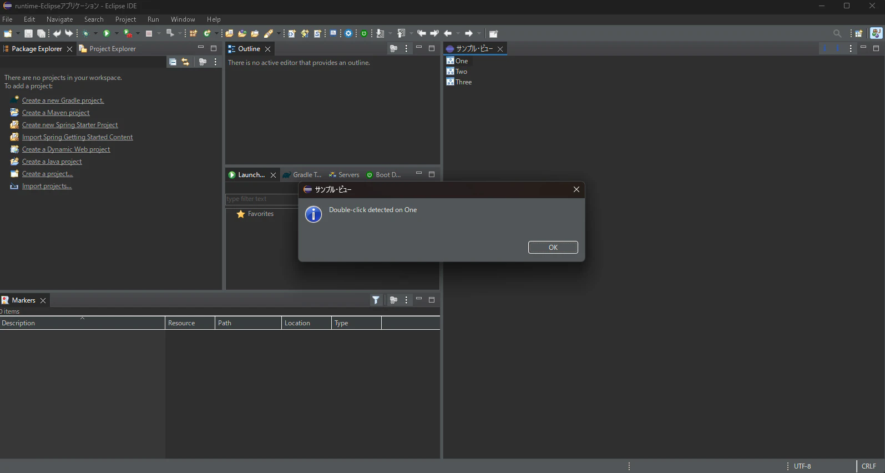The height and width of the screenshot is (473, 885).
Task: Click the New file toolbar icon
Action: pos(8,34)
